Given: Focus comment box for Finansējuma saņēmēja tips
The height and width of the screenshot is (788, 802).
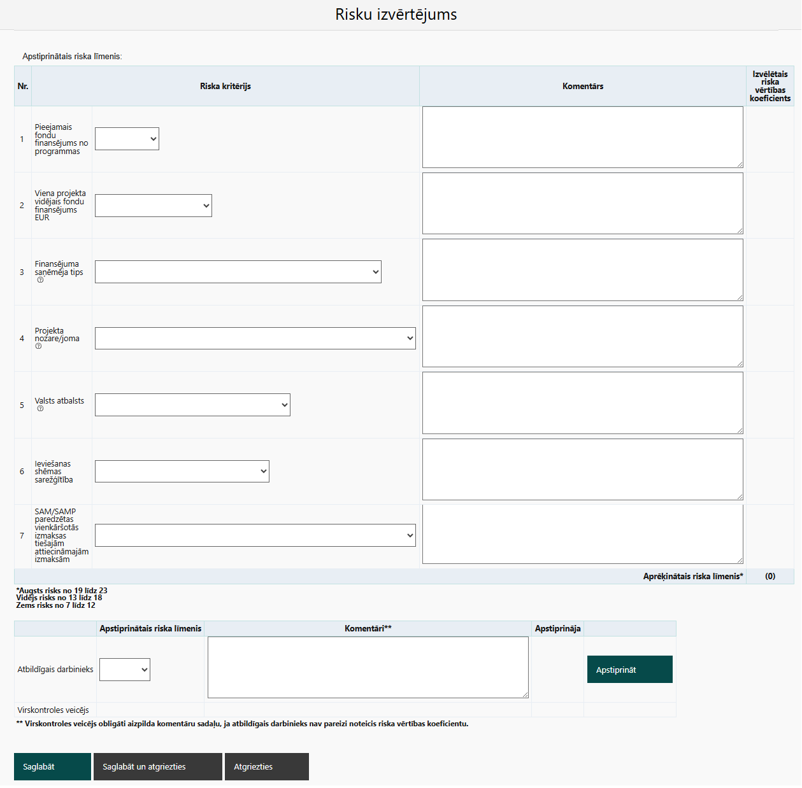Looking at the screenshot, I should (582, 270).
